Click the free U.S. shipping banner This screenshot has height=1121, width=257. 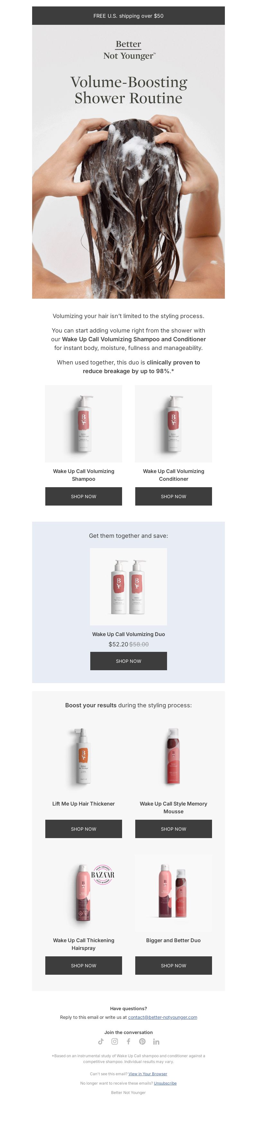128,16
